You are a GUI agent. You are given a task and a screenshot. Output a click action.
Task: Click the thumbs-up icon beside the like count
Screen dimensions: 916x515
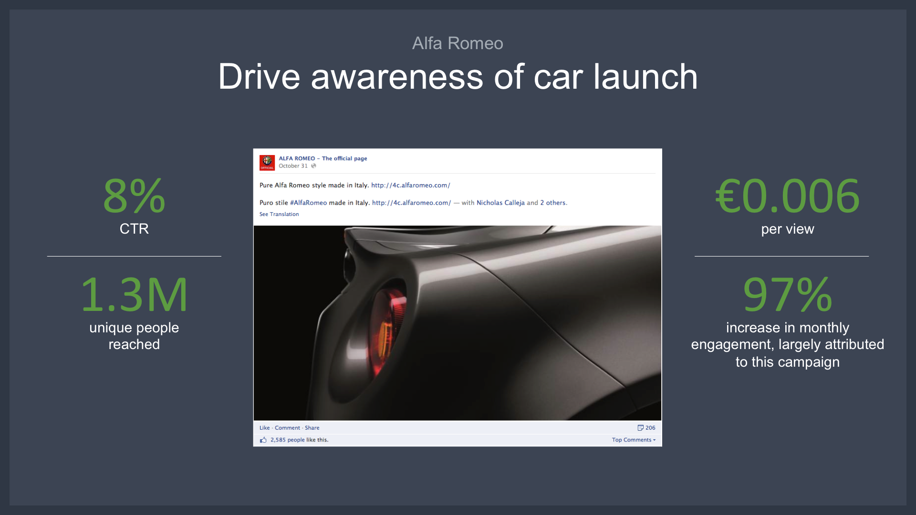click(x=263, y=440)
